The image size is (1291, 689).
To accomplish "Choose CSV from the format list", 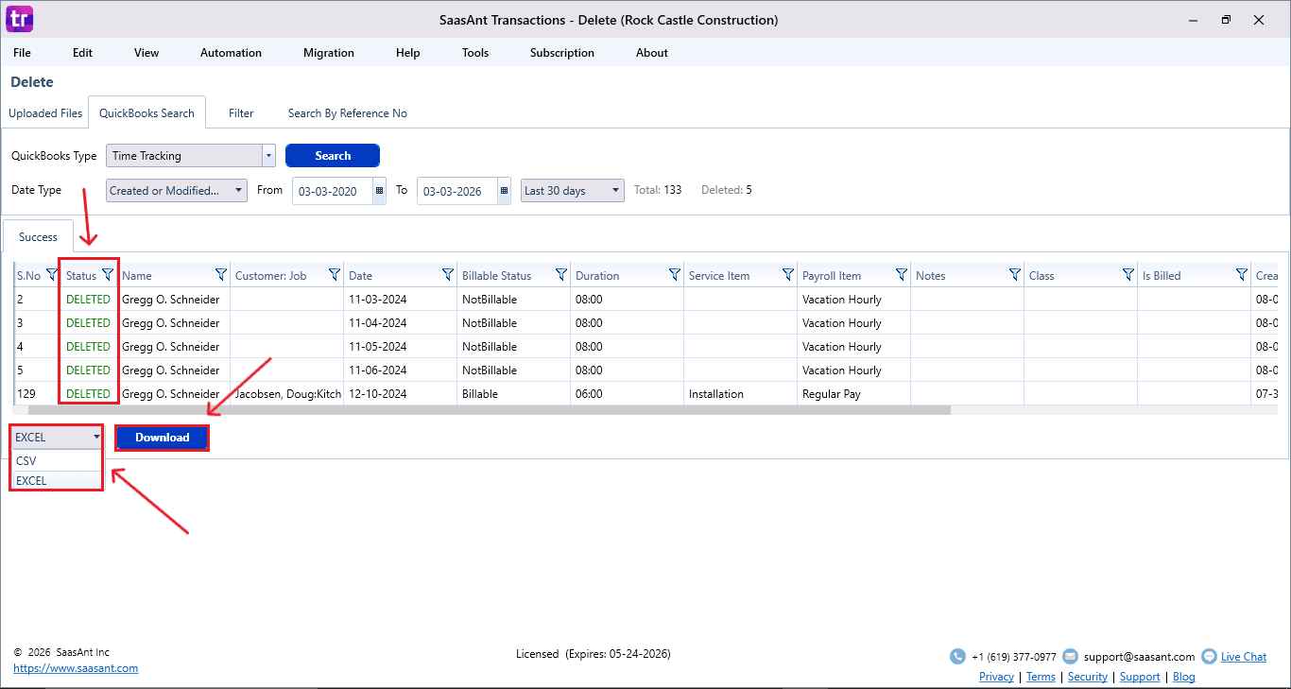I will [58, 461].
